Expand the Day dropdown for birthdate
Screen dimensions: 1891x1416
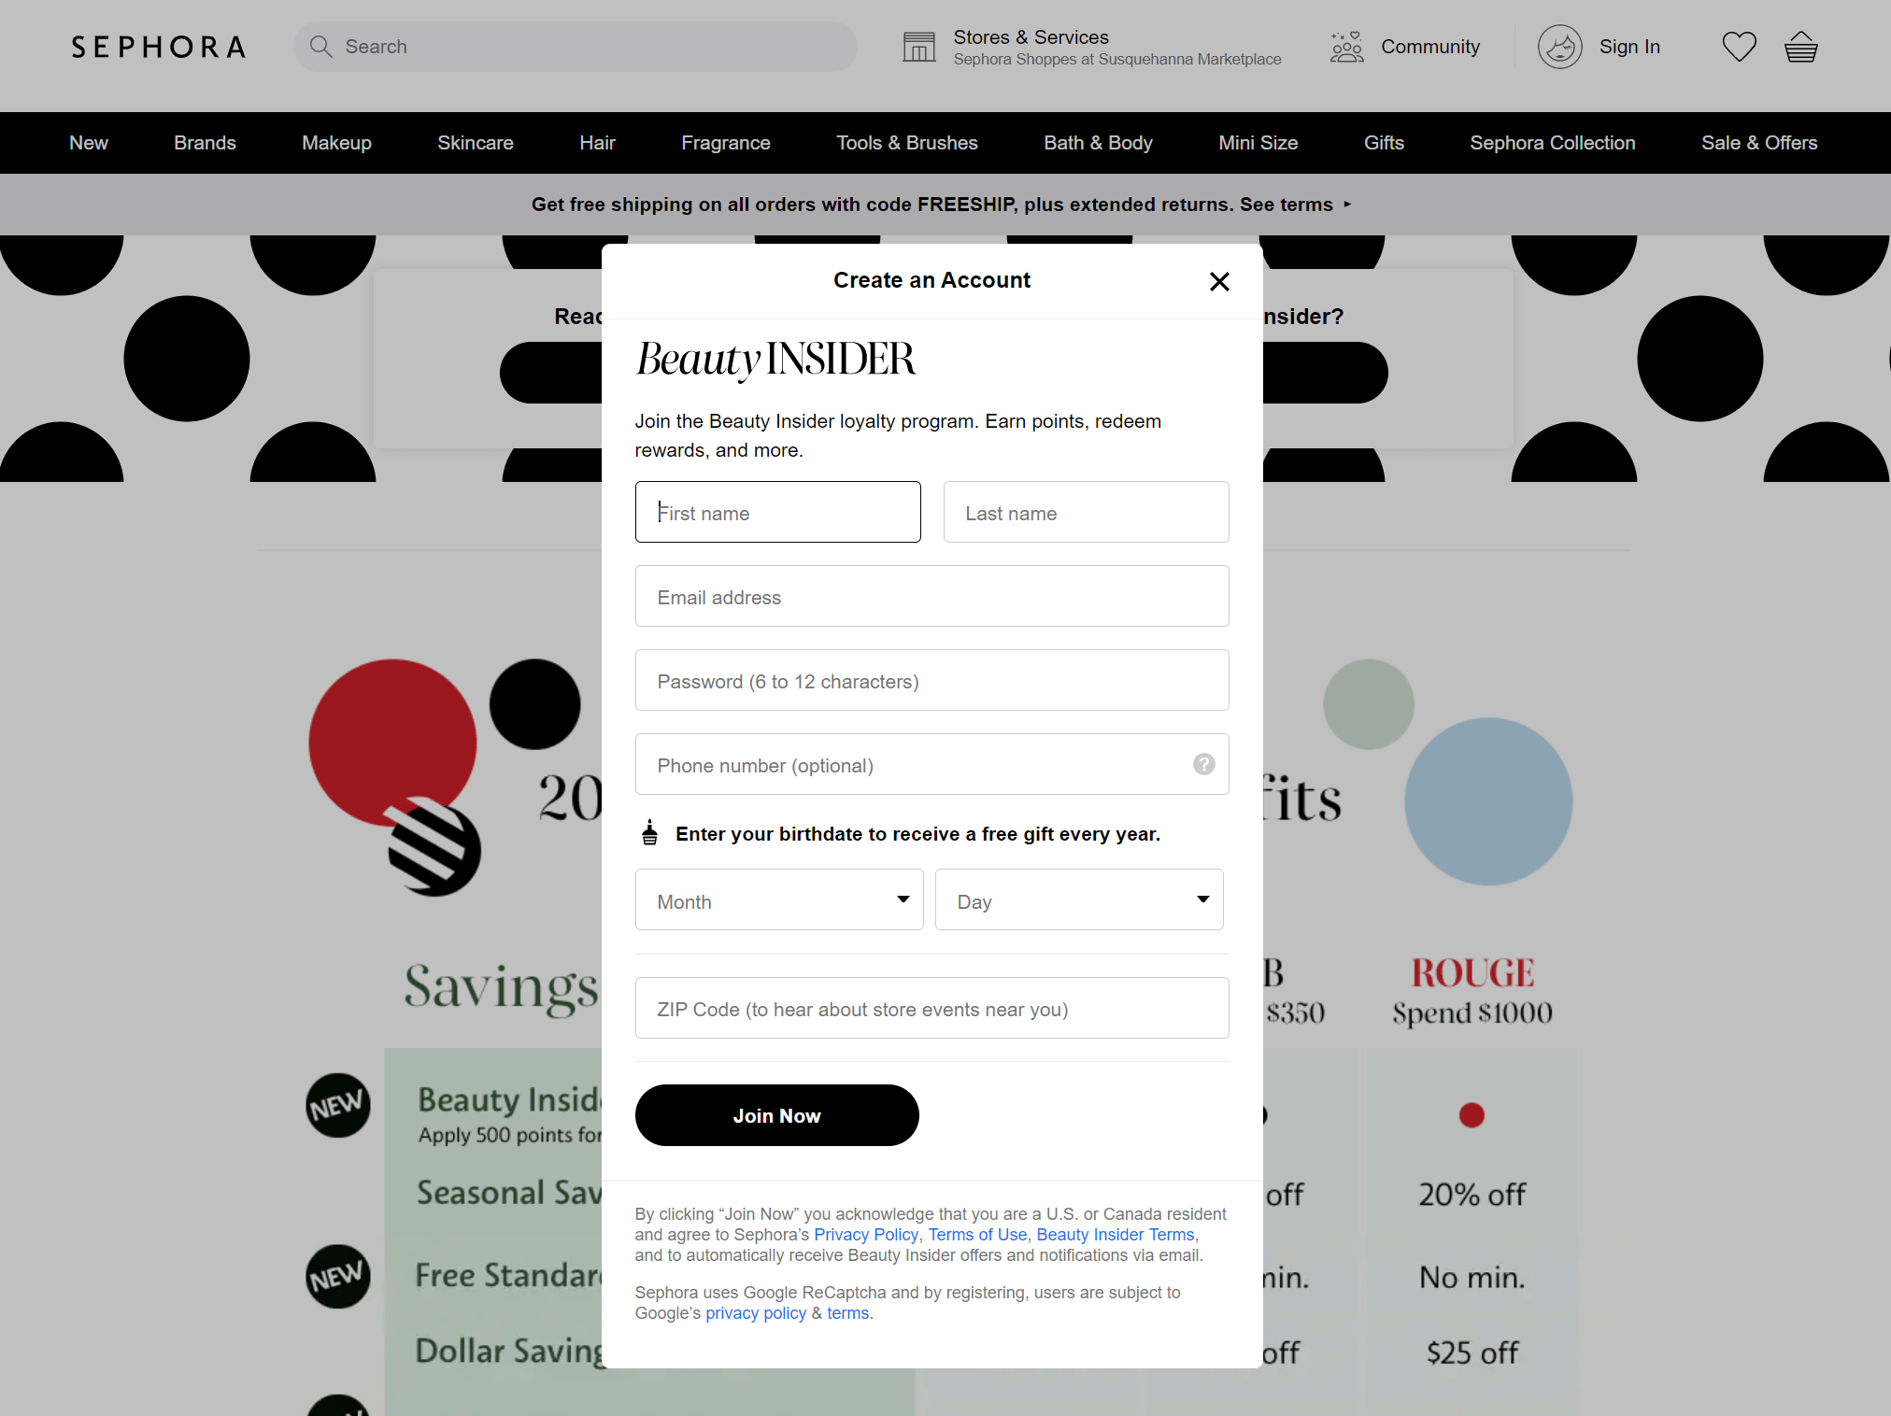pos(1080,899)
